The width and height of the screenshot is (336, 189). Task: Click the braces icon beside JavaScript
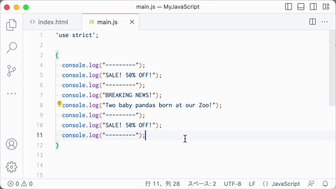point(265,184)
